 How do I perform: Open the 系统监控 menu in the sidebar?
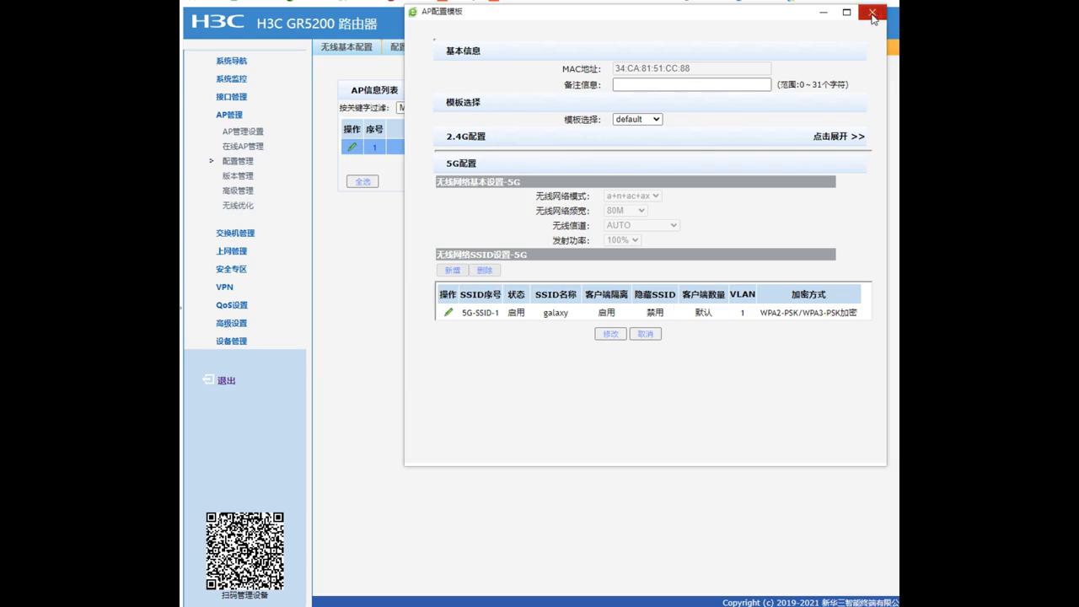[231, 78]
